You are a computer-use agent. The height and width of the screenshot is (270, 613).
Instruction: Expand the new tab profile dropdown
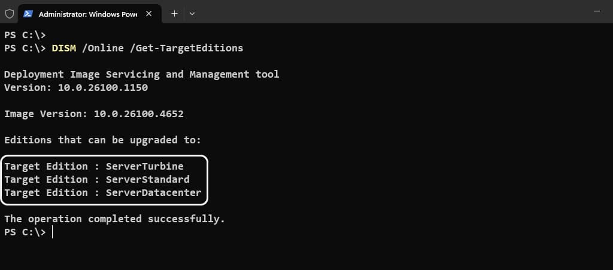click(192, 14)
